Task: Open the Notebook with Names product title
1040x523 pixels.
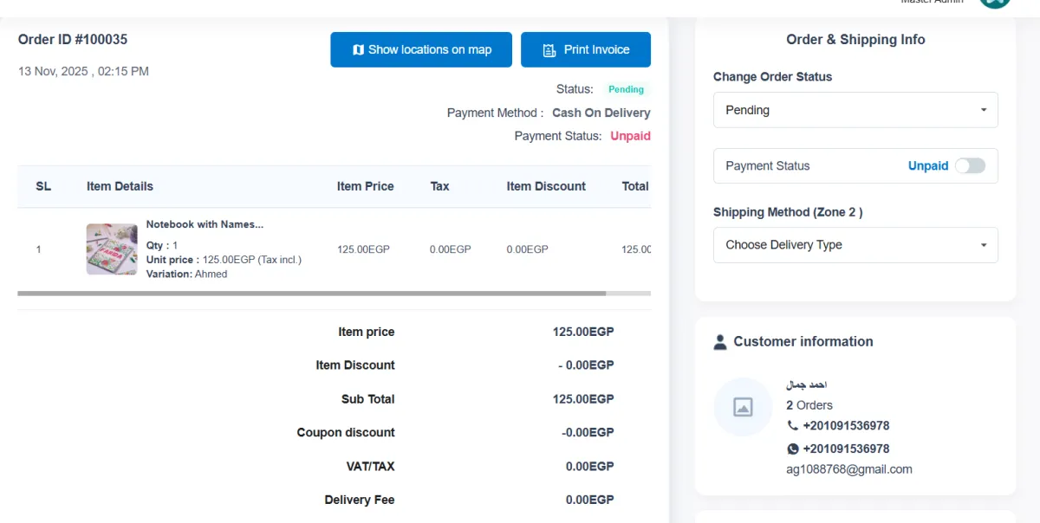Action: click(205, 224)
